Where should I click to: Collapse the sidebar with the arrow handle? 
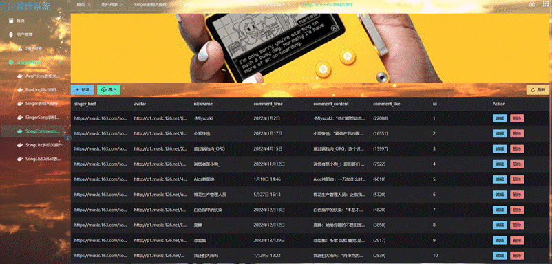[68, 137]
